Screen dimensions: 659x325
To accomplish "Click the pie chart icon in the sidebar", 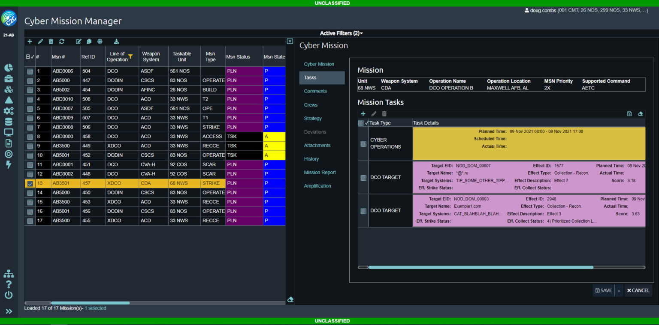I will click(9, 68).
